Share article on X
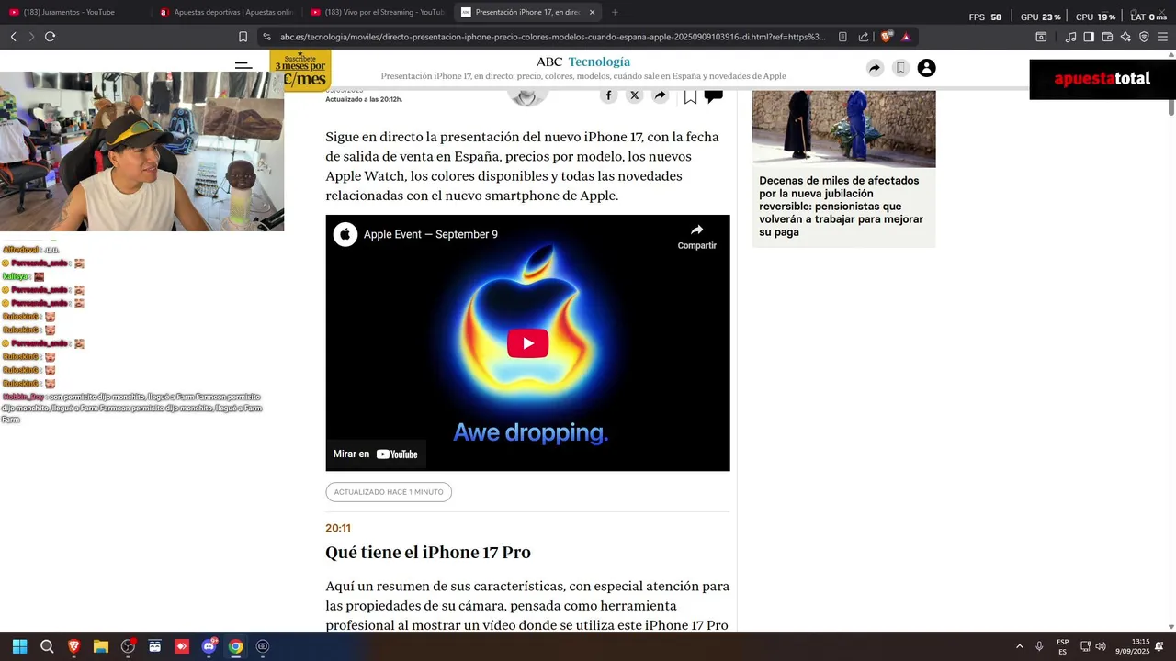The height and width of the screenshot is (661, 1176). click(634, 95)
